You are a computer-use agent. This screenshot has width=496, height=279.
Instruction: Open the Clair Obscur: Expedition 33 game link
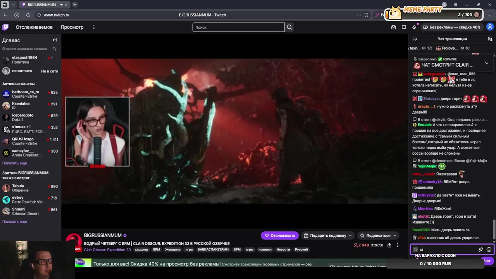pos(107,250)
